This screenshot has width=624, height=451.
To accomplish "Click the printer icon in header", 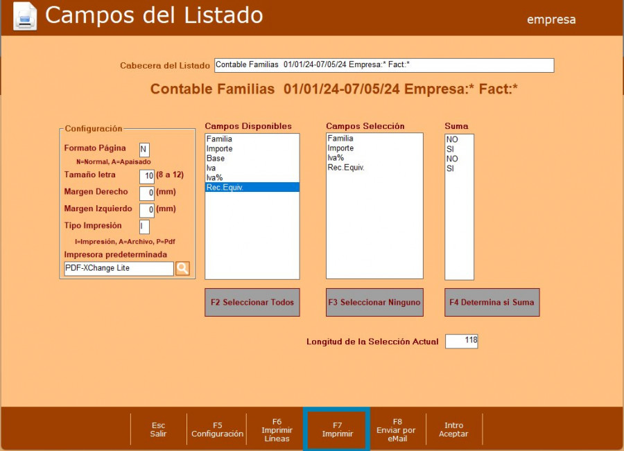I will 25,17.
